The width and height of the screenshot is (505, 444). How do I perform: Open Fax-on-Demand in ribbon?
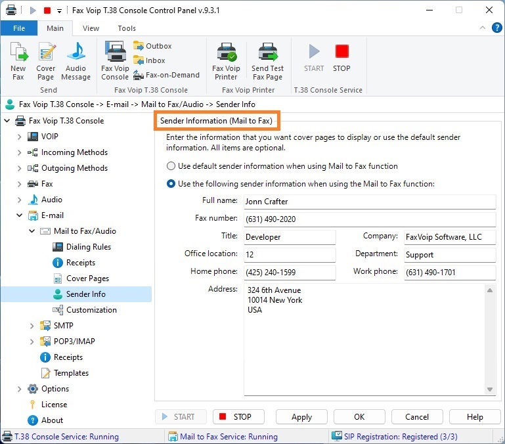167,75
